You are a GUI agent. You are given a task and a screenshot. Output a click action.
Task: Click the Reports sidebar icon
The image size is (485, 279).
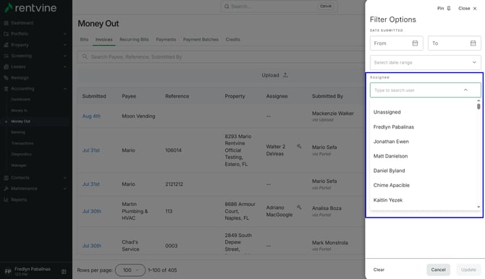coord(6,199)
